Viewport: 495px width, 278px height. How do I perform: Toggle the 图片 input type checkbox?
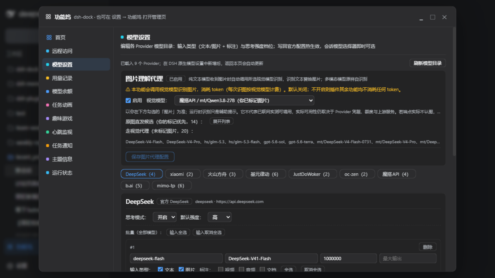(181, 270)
